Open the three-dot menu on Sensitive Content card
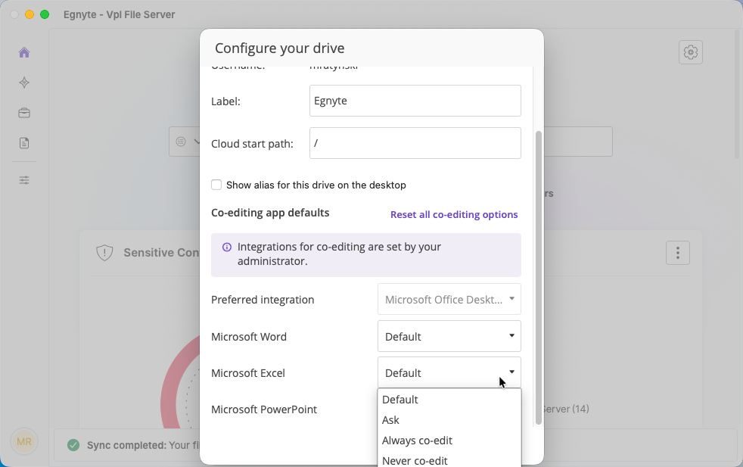This screenshot has height=467, width=743. pos(678,253)
